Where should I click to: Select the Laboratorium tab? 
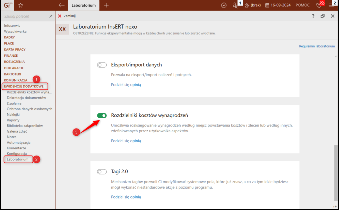click(84, 5)
